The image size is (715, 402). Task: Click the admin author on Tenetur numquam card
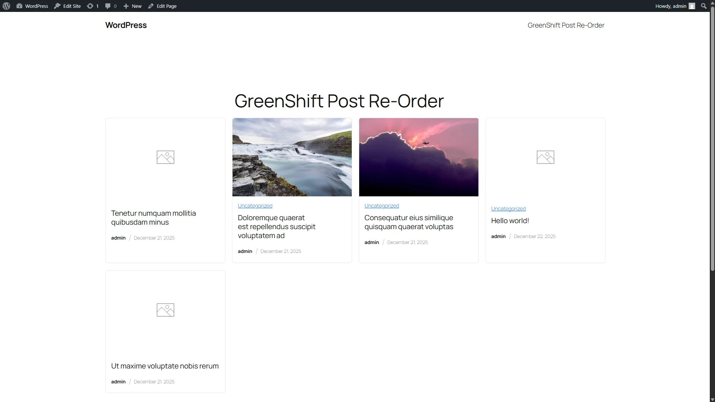click(118, 238)
